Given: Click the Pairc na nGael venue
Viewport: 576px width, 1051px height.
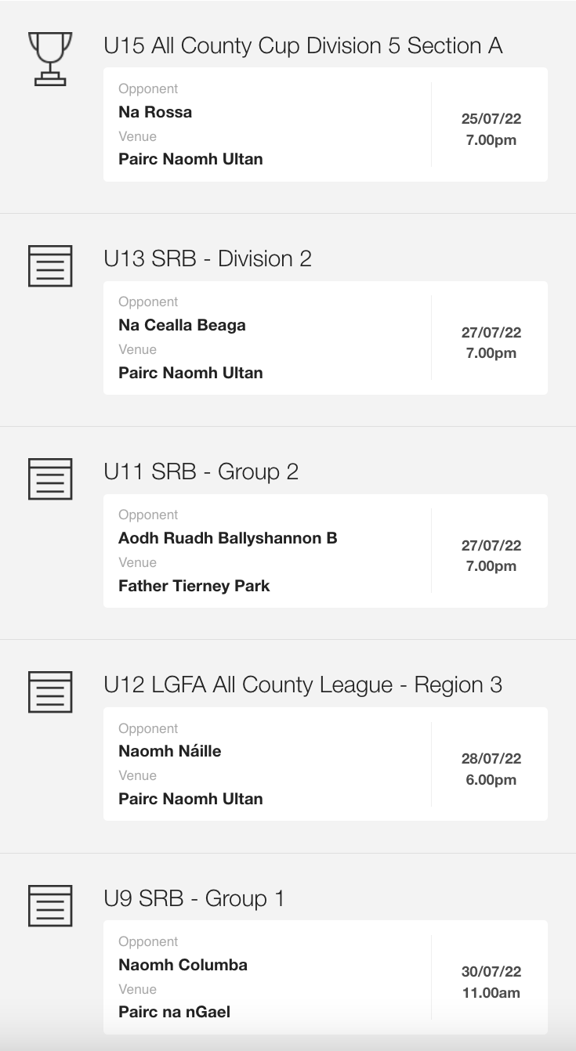Looking at the screenshot, I should (x=174, y=1012).
